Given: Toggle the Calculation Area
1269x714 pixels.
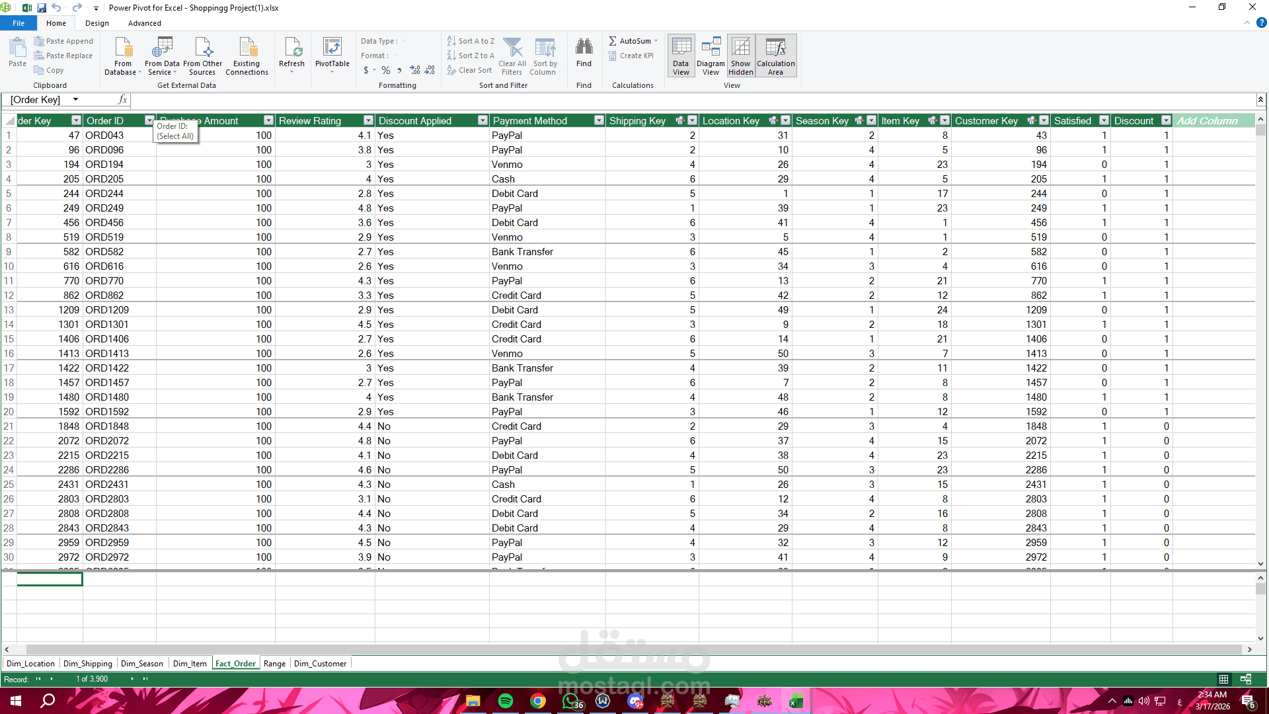Looking at the screenshot, I should click(x=776, y=56).
